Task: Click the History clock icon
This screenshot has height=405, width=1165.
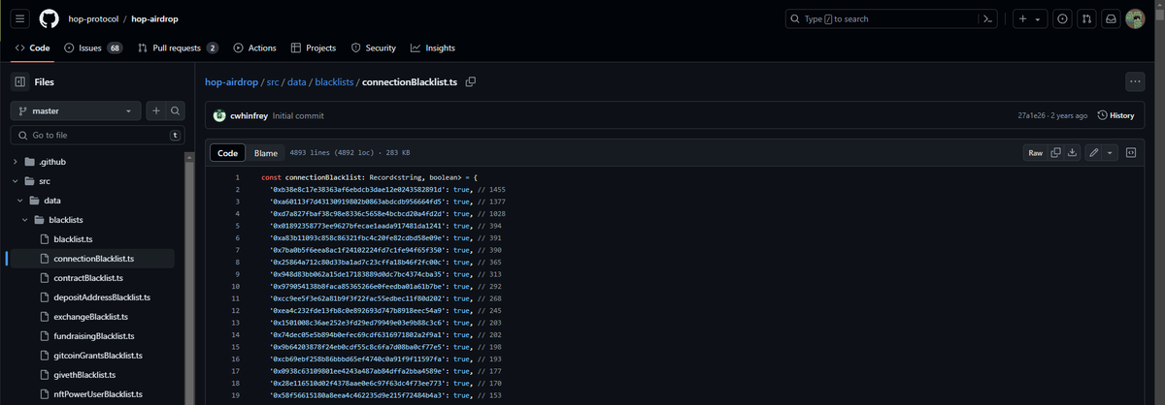Action: [x=1102, y=115]
